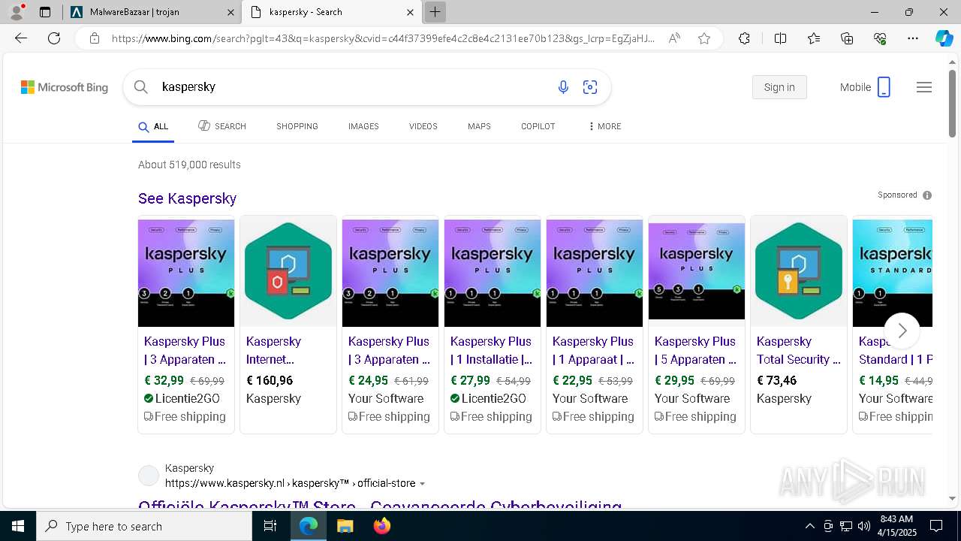The height and width of the screenshot is (541, 961).
Task: Open the Copilot sidebar icon
Action: coord(944,38)
